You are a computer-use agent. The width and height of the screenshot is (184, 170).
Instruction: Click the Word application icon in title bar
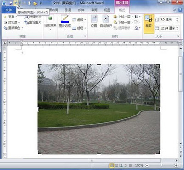4,3
